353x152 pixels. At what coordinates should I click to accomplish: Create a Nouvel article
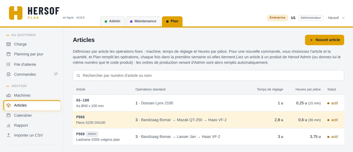[x=325, y=40]
